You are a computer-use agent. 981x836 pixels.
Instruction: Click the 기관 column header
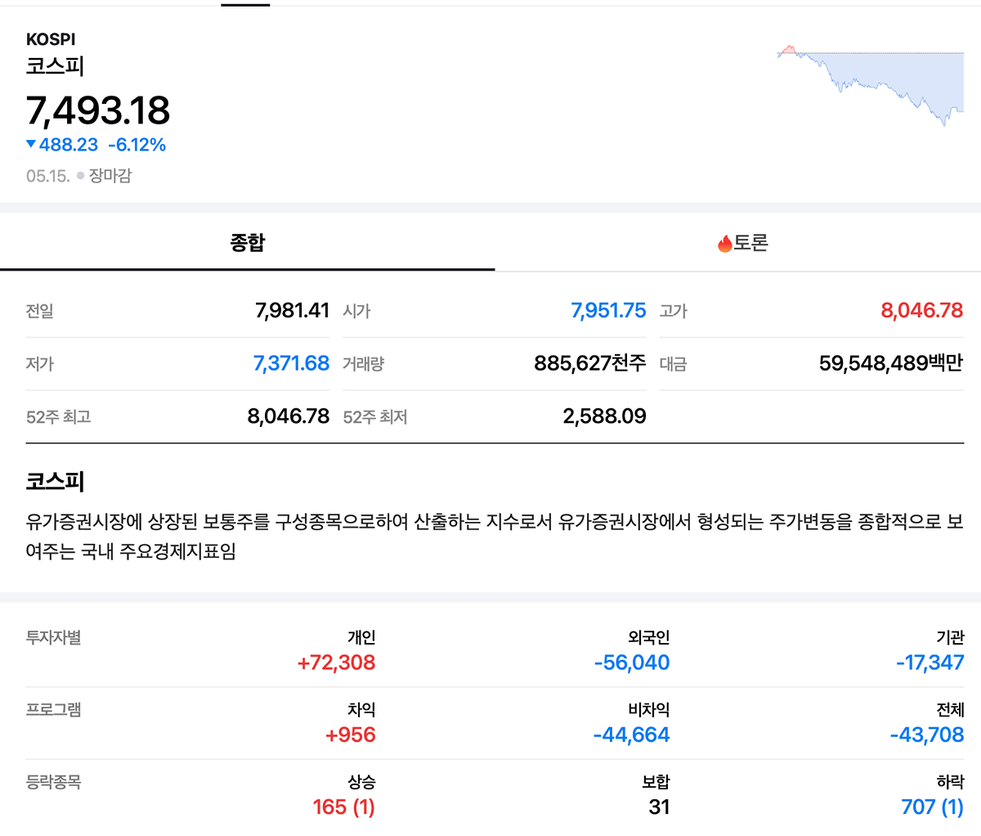(951, 638)
